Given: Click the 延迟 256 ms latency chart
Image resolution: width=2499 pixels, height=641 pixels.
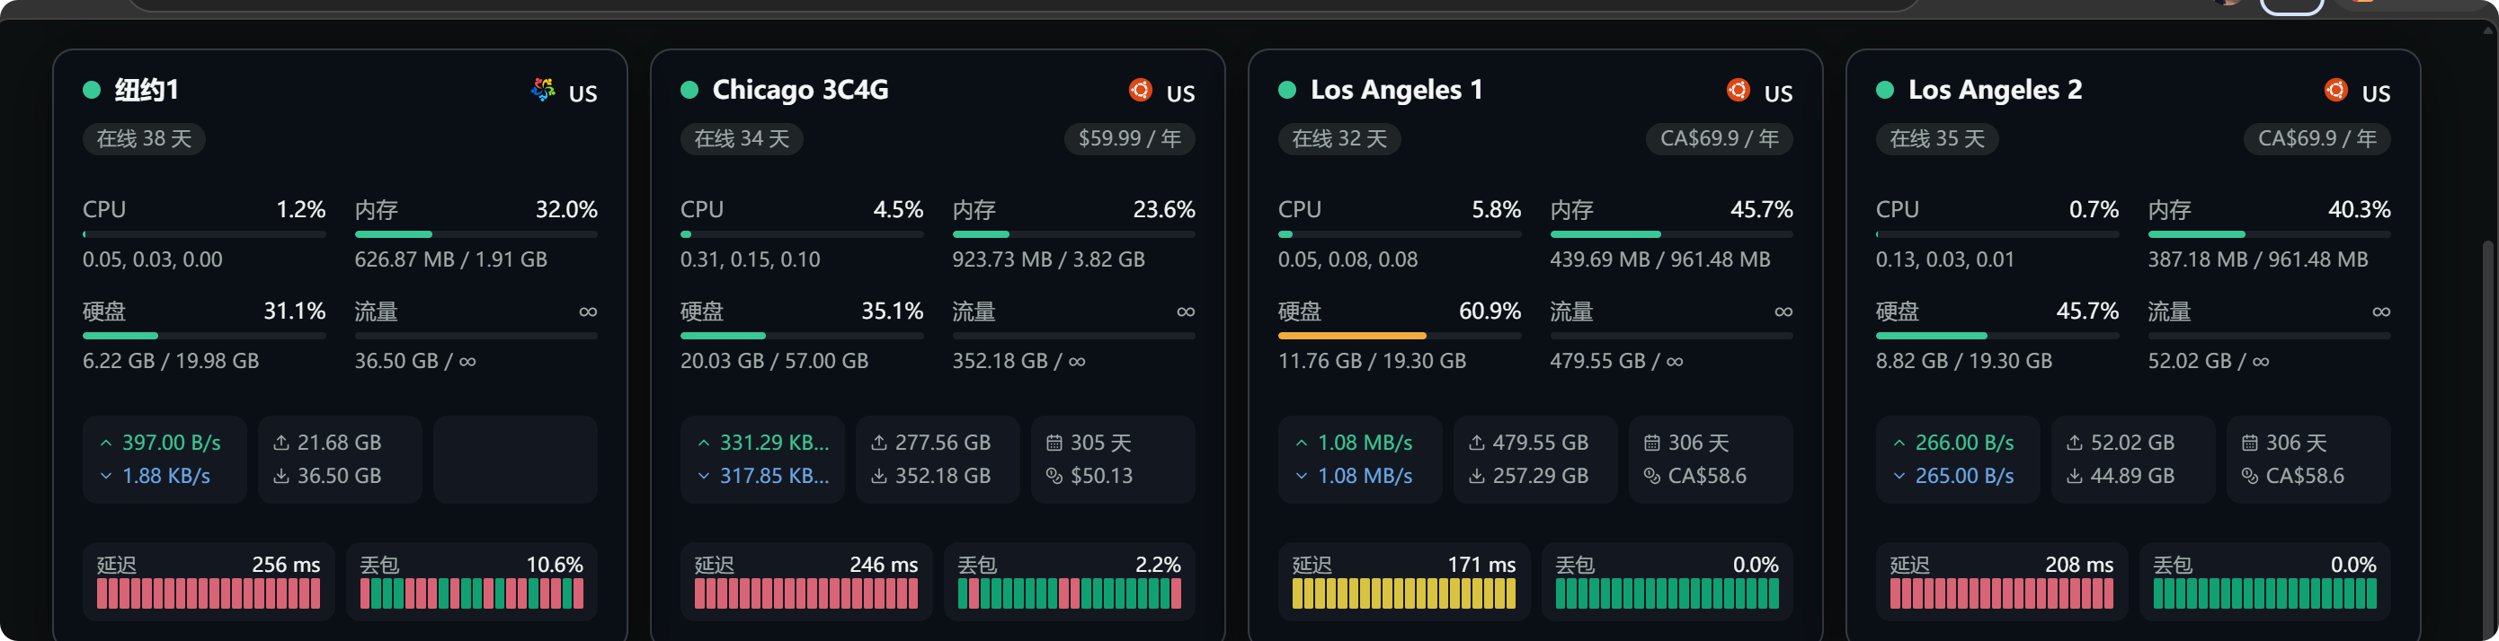Looking at the screenshot, I should point(209,593).
